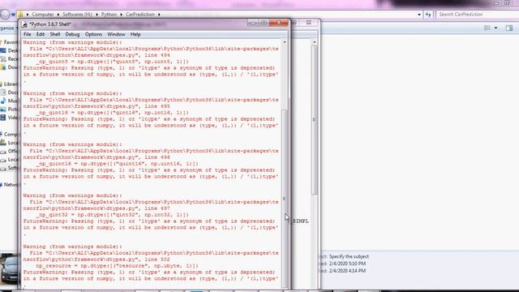Image resolution: width=519 pixels, height=292 pixels.
Task: Toggle the Explorer preview pane icon
Action: [x=509, y=28]
